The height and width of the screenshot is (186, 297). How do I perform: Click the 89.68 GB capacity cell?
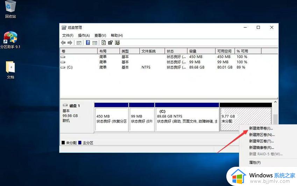click(x=197, y=67)
